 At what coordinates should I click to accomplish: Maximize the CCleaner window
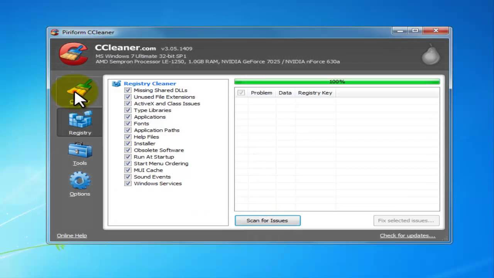click(415, 31)
